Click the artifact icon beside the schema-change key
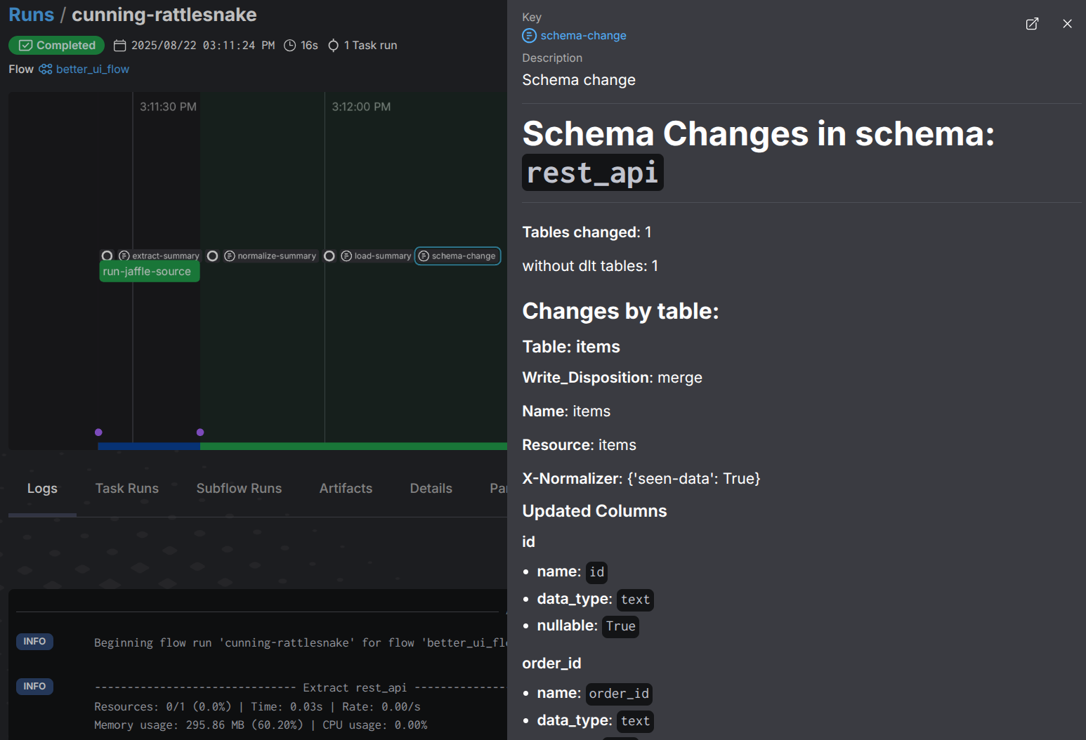 click(x=529, y=36)
